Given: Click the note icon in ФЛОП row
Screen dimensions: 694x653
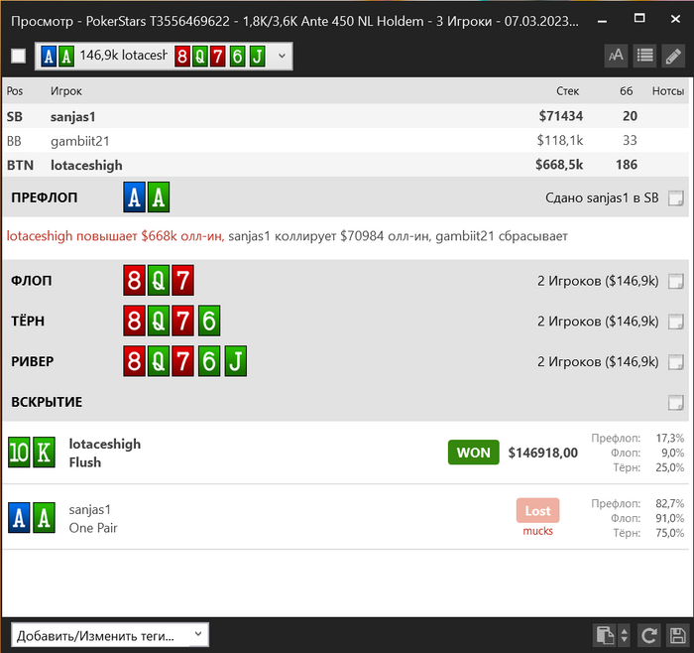Looking at the screenshot, I should pos(676,281).
